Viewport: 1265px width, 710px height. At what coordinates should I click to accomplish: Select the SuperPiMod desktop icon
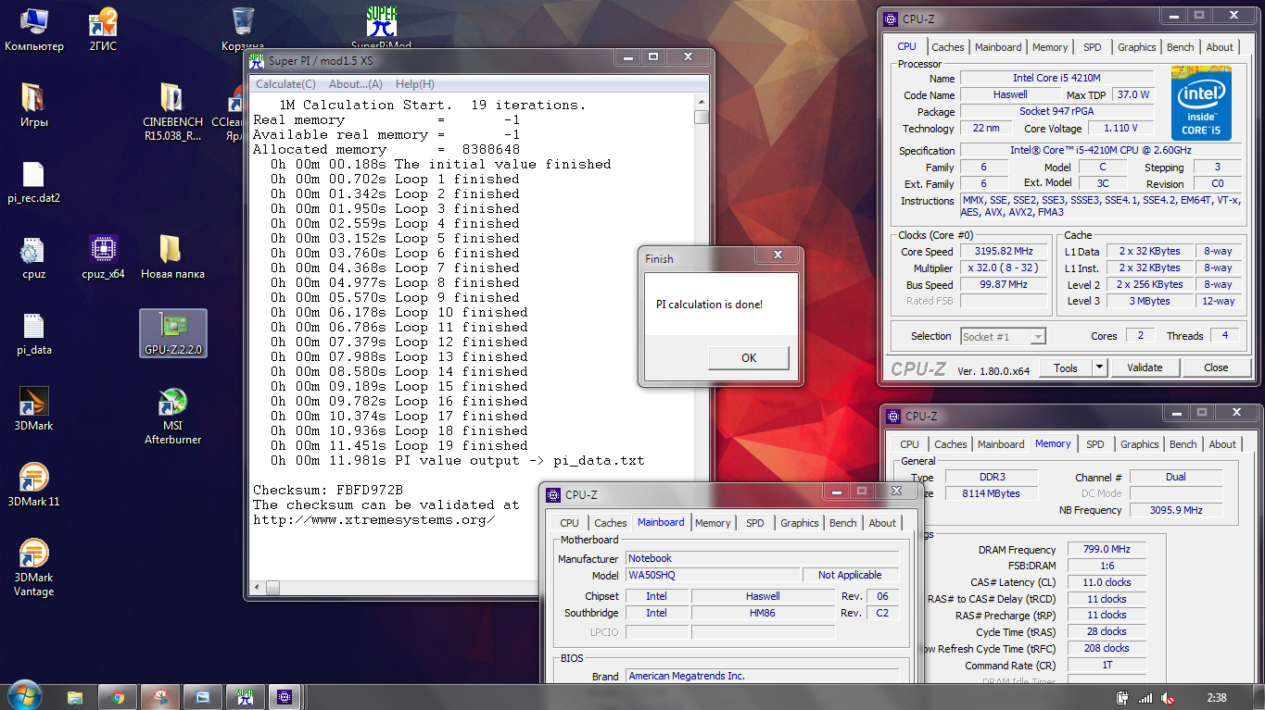pyautogui.click(x=381, y=28)
